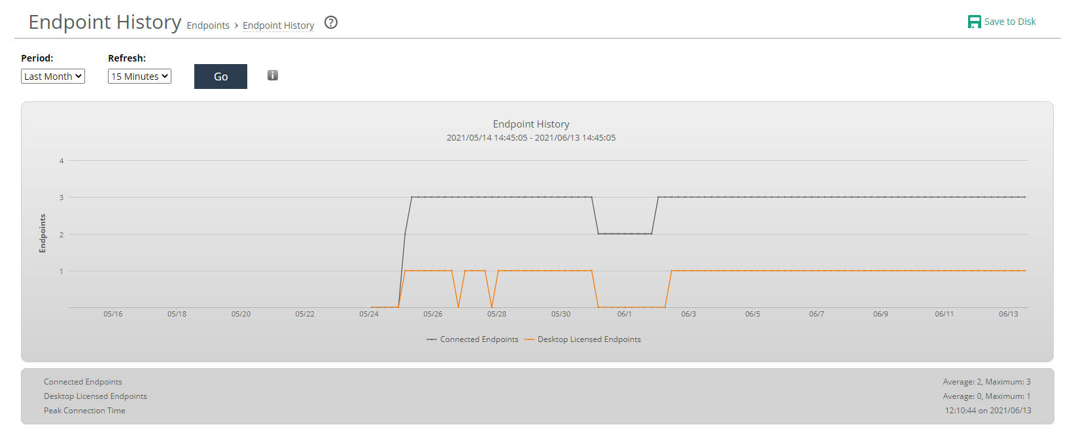Click the 06/13 x-axis date label

click(x=1009, y=315)
